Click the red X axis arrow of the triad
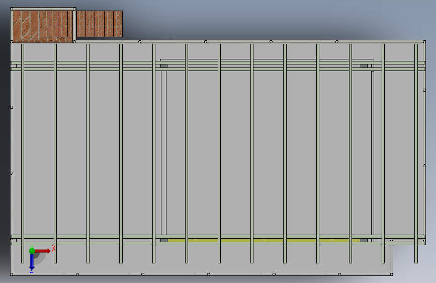This screenshot has height=283, width=436. (42, 251)
